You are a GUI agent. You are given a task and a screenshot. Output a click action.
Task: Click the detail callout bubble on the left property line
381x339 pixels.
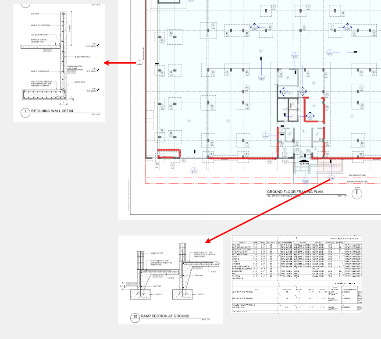(x=139, y=62)
